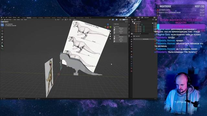Click the Outliner search field
Screen dimensions: 207x116
(x=143, y=20)
